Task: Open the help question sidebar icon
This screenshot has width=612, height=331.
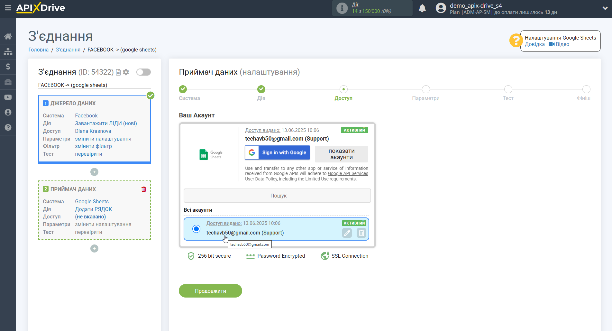Action: pos(8,127)
